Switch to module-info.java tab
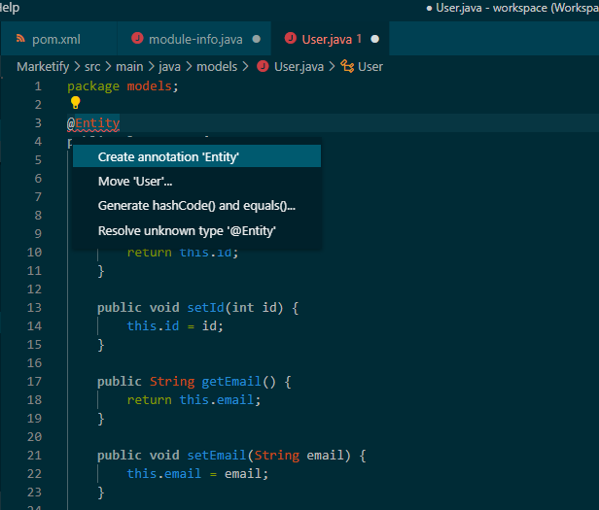599x510 pixels. point(194,39)
